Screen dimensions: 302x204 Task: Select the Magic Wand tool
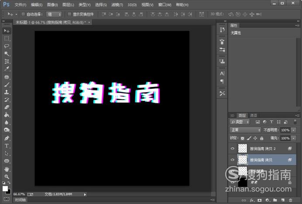pyautogui.click(x=7, y=54)
